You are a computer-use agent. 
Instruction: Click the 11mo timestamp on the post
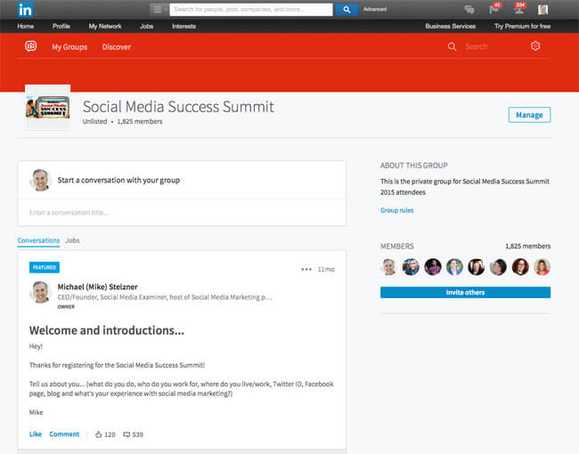[x=326, y=270]
